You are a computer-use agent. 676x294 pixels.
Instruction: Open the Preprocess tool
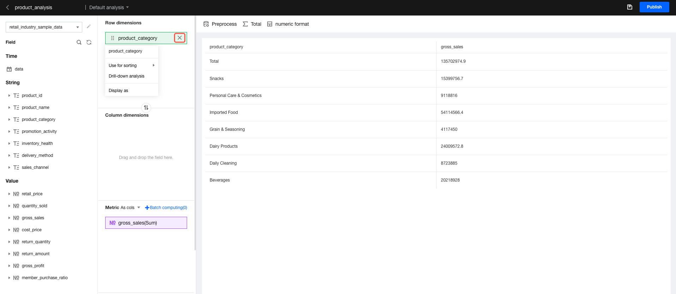point(220,24)
